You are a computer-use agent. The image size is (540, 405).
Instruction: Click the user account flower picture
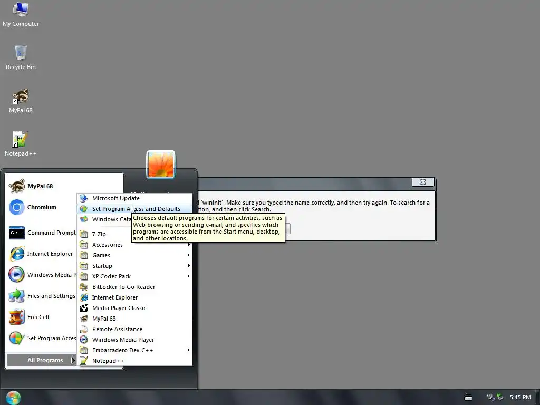[x=161, y=165]
